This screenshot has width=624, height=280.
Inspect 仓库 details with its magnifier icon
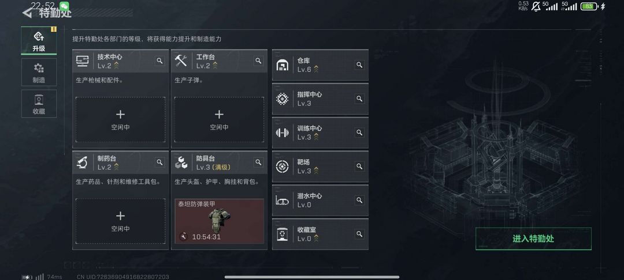coord(359,65)
